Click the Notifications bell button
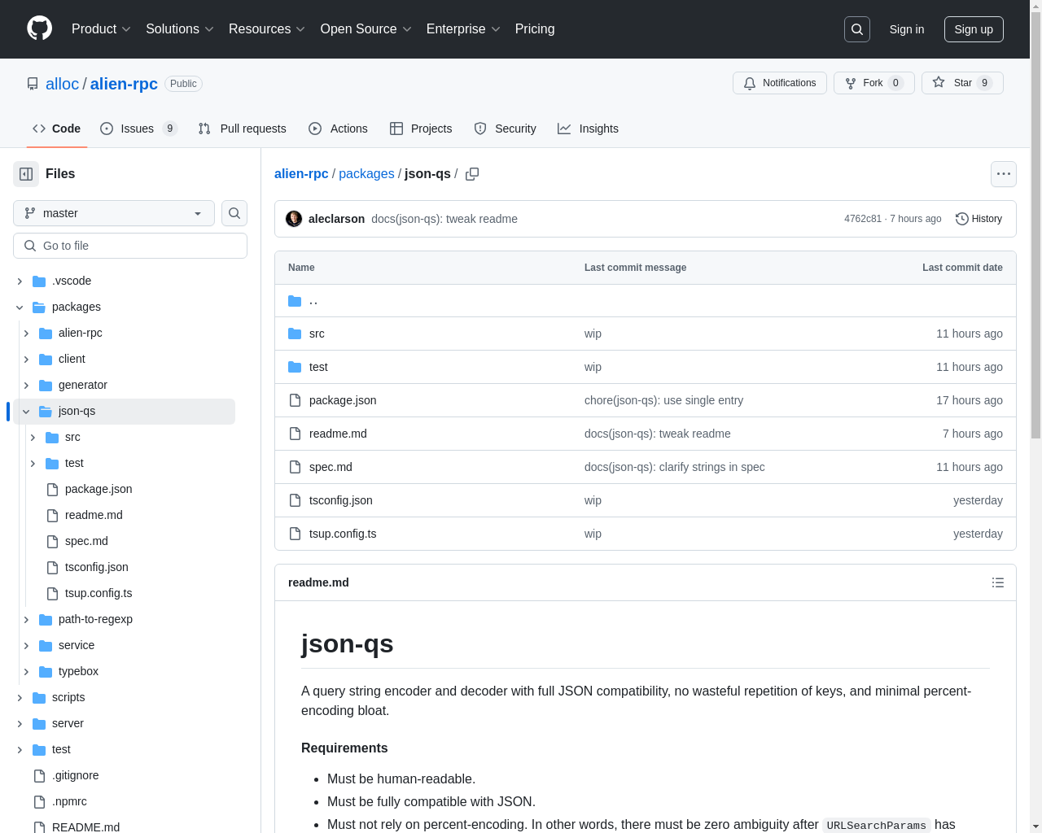Image resolution: width=1042 pixels, height=833 pixels. click(x=780, y=83)
